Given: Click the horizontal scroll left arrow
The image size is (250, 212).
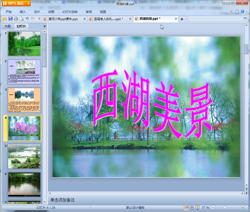Looking at the screenshot, I should pos(50,193).
